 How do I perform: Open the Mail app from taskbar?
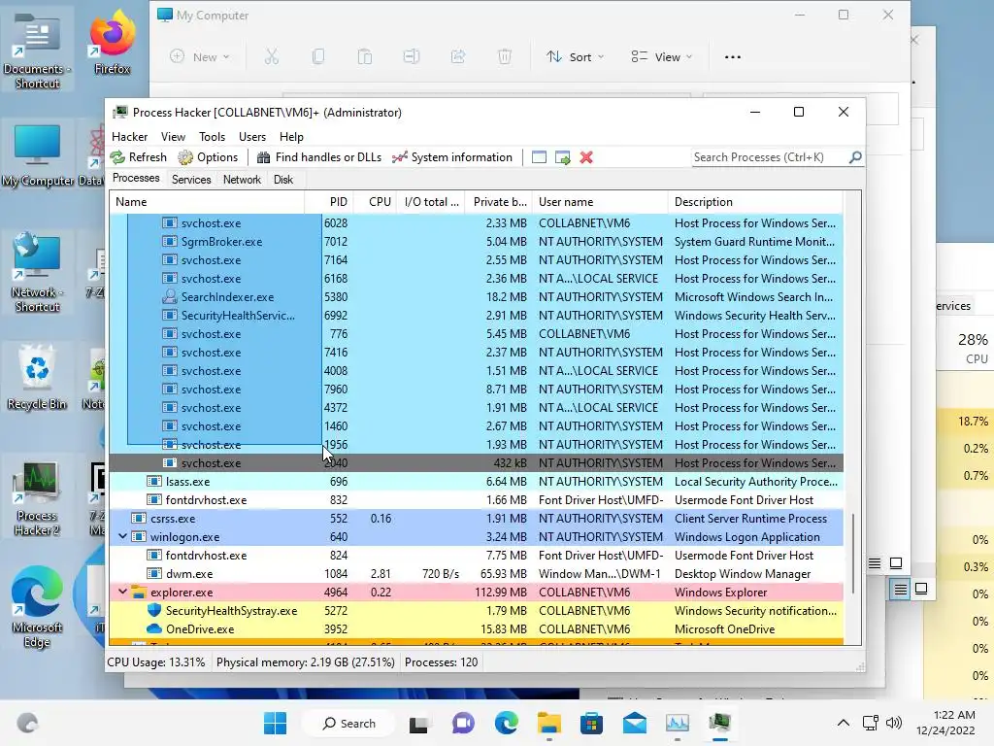point(635,723)
